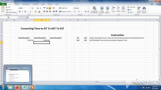The width and height of the screenshot is (161, 90).
Task: Toggle Align Text Right
Action: (x=50, y=11)
